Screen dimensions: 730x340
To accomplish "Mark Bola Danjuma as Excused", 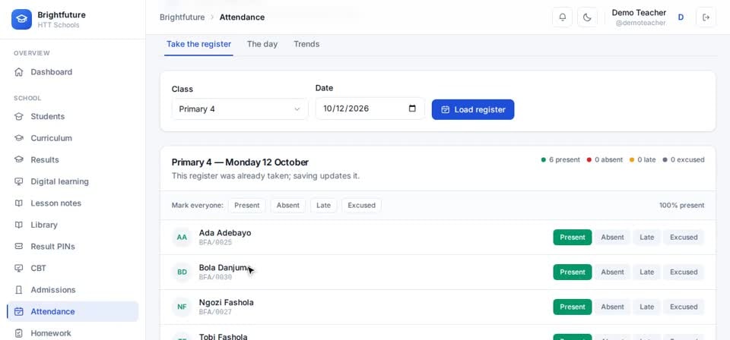I will pos(684,272).
